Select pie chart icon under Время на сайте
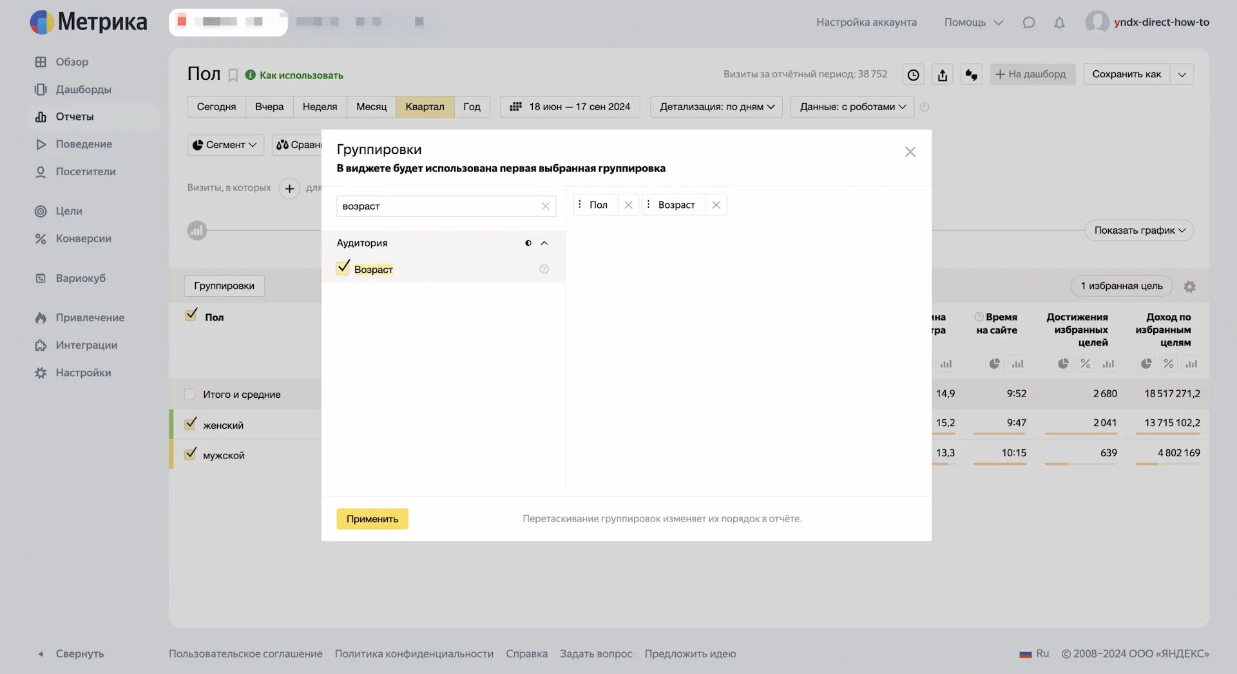Screen dimensions: 1237x674 point(995,364)
